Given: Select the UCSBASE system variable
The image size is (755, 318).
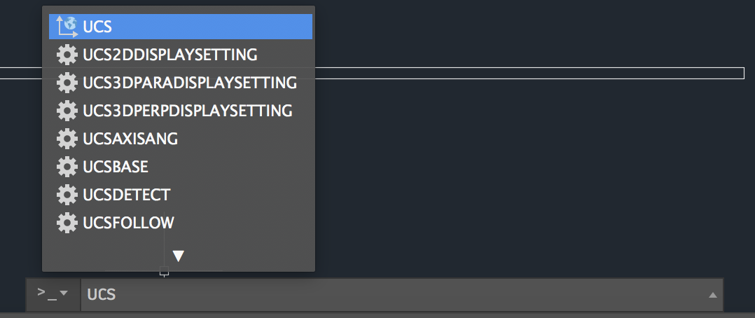Looking at the screenshot, I should 181,167.
